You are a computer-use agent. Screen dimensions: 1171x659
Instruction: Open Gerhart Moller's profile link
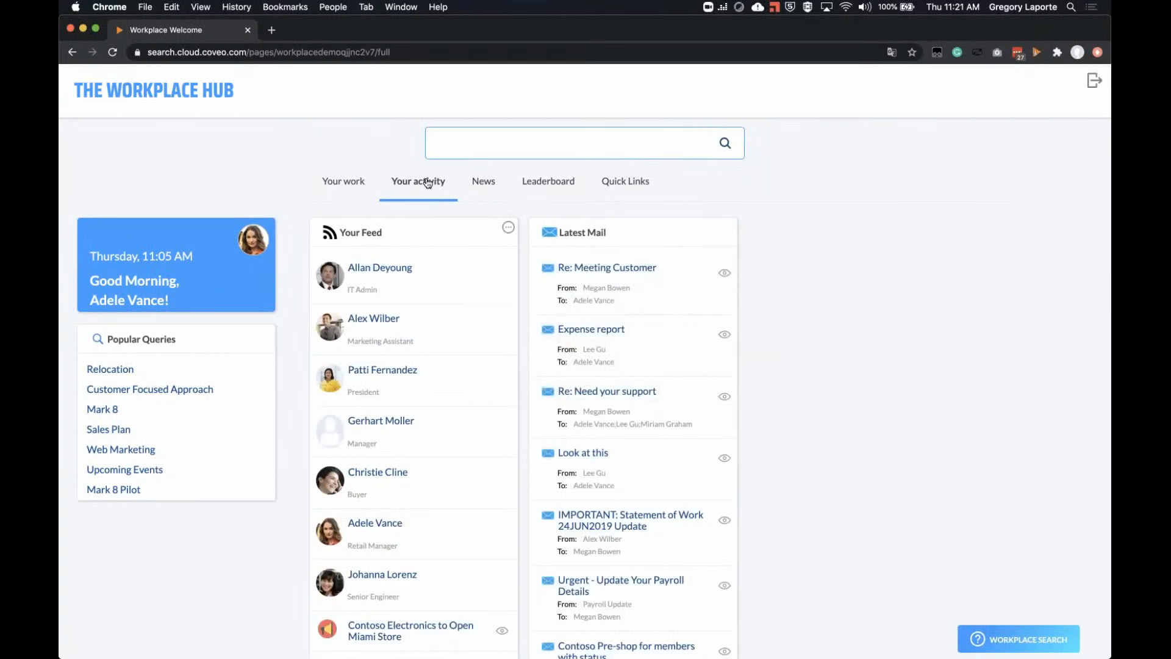pos(381,421)
